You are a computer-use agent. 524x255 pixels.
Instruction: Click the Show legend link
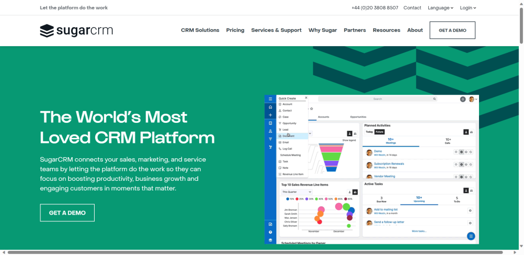coord(349,140)
